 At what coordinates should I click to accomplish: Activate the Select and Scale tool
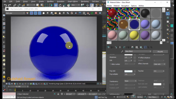click(64, 5)
